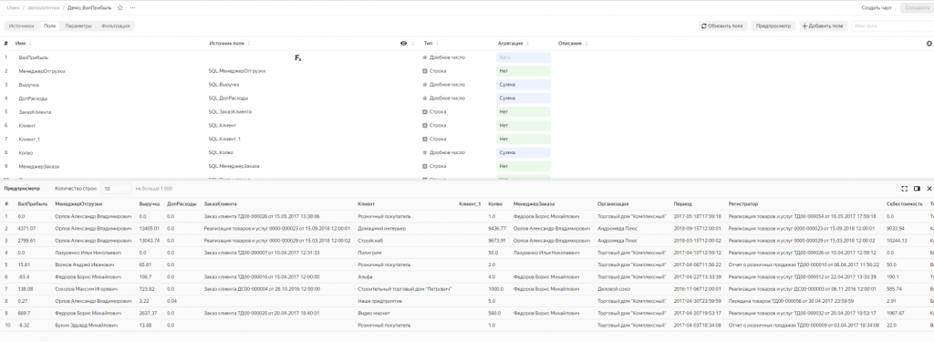Click source SQL.Выручка
The width and height of the screenshot is (934, 342).
[x=224, y=85]
